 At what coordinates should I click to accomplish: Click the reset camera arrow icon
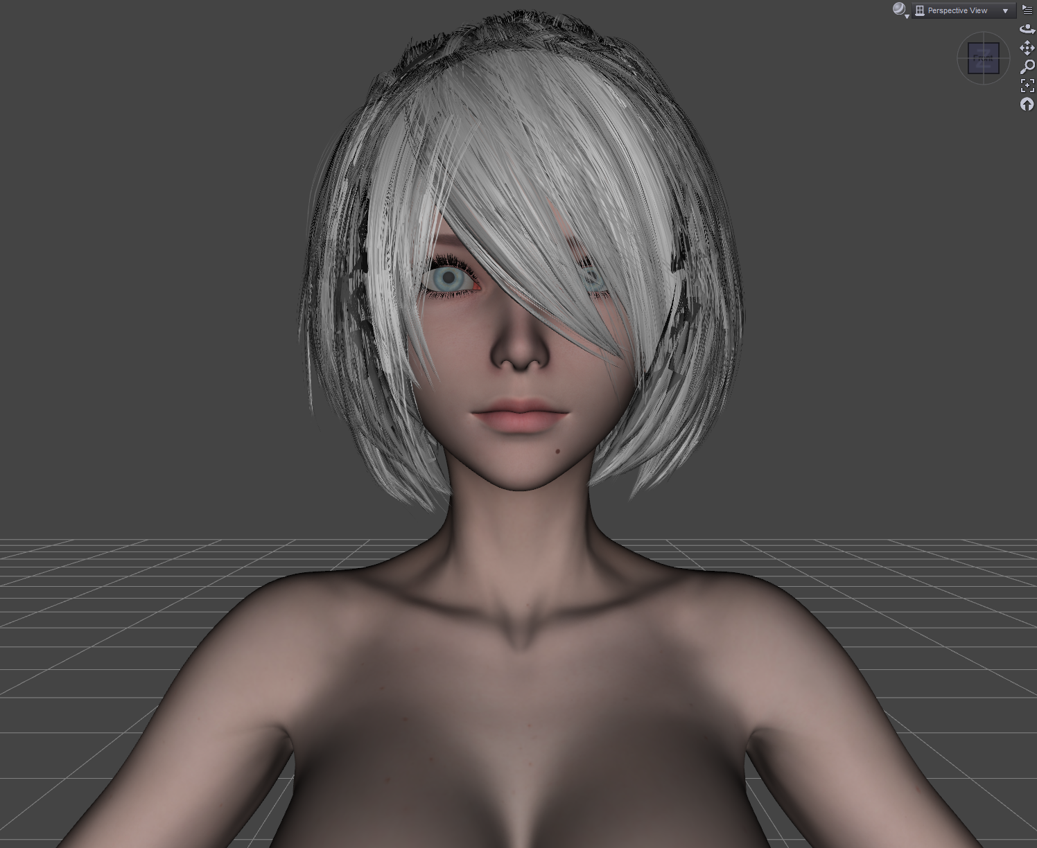tap(1027, 104)
